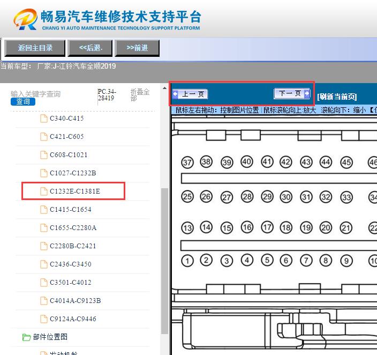The image size is (377, 355).
Task: Collapse the 部件位置图 folder
Action: pos(50,337)
